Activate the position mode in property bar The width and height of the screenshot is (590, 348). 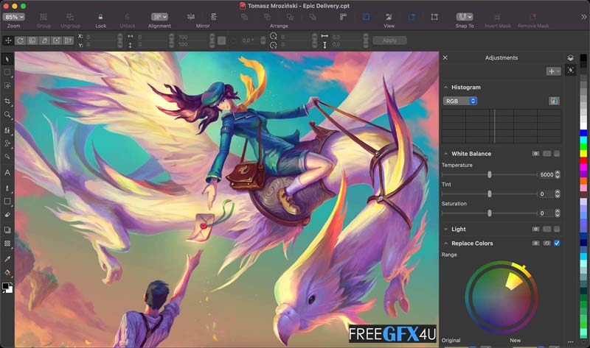pos(8,40)
